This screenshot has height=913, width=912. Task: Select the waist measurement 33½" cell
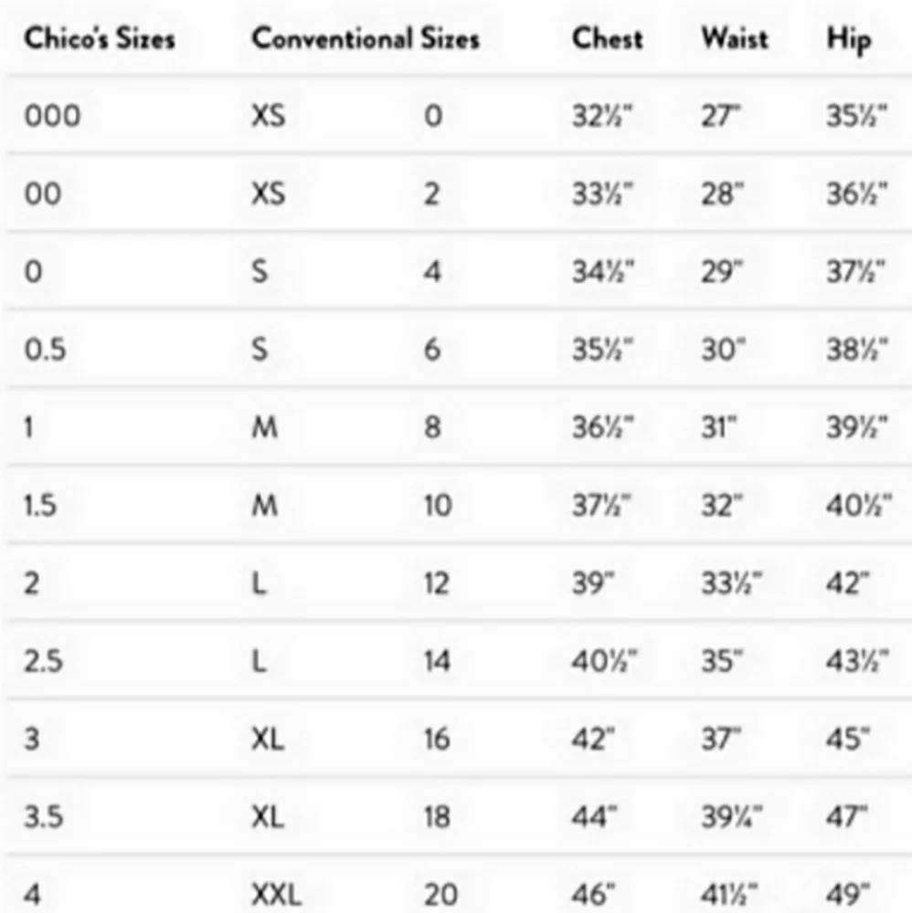coord(732,583)
